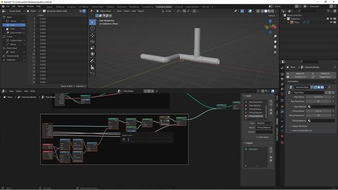The width and height of the screenshot is (338, 190).
Task: Open the Window menu
Action: 30,6
